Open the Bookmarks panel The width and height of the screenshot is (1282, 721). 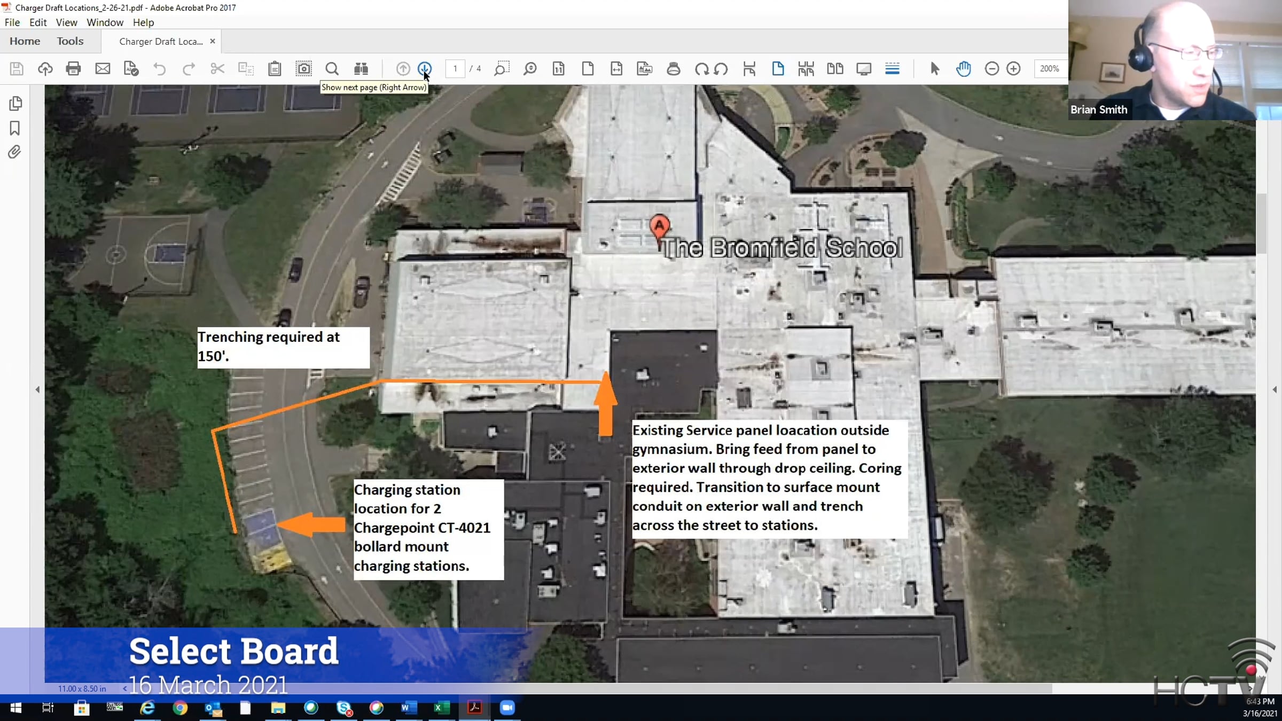click(15, 128)
